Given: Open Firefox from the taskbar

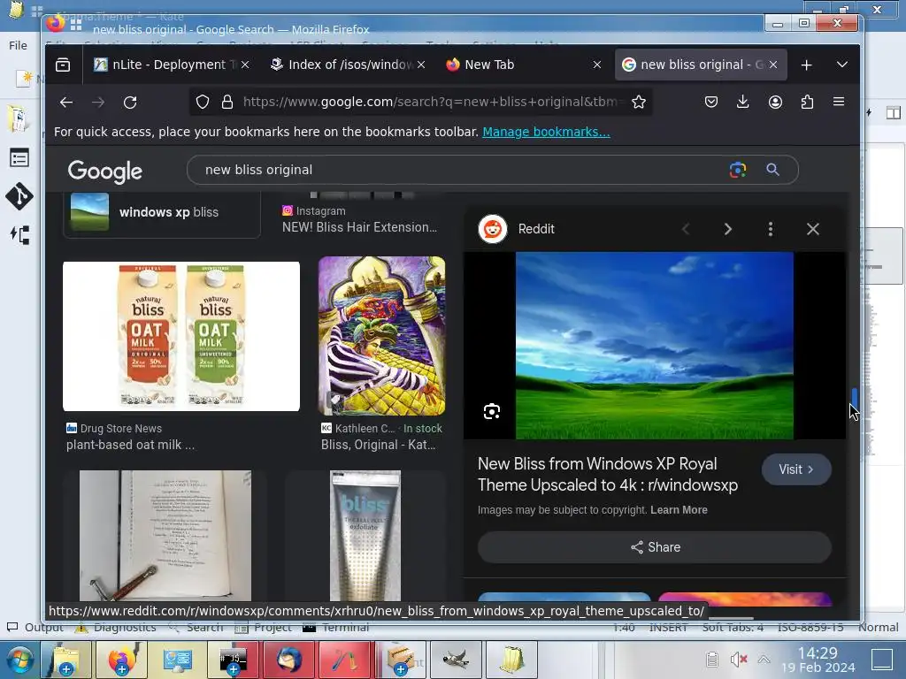Looking at the screenshot, I should pyautogui.click(x=121, y=660).
